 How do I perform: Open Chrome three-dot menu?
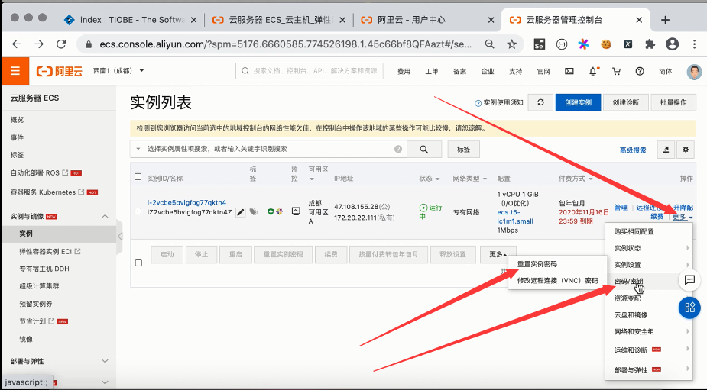tap(694, 44)
